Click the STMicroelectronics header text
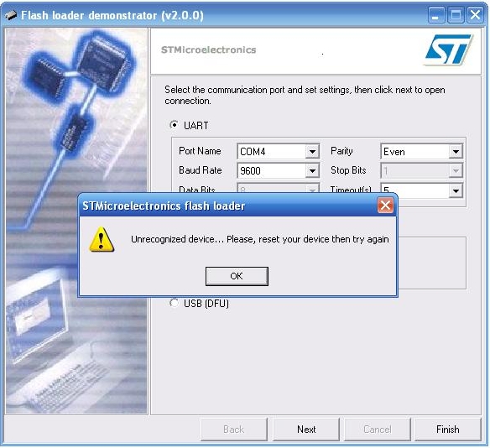The width and height of the screenshot is (490, 448). 208,49
